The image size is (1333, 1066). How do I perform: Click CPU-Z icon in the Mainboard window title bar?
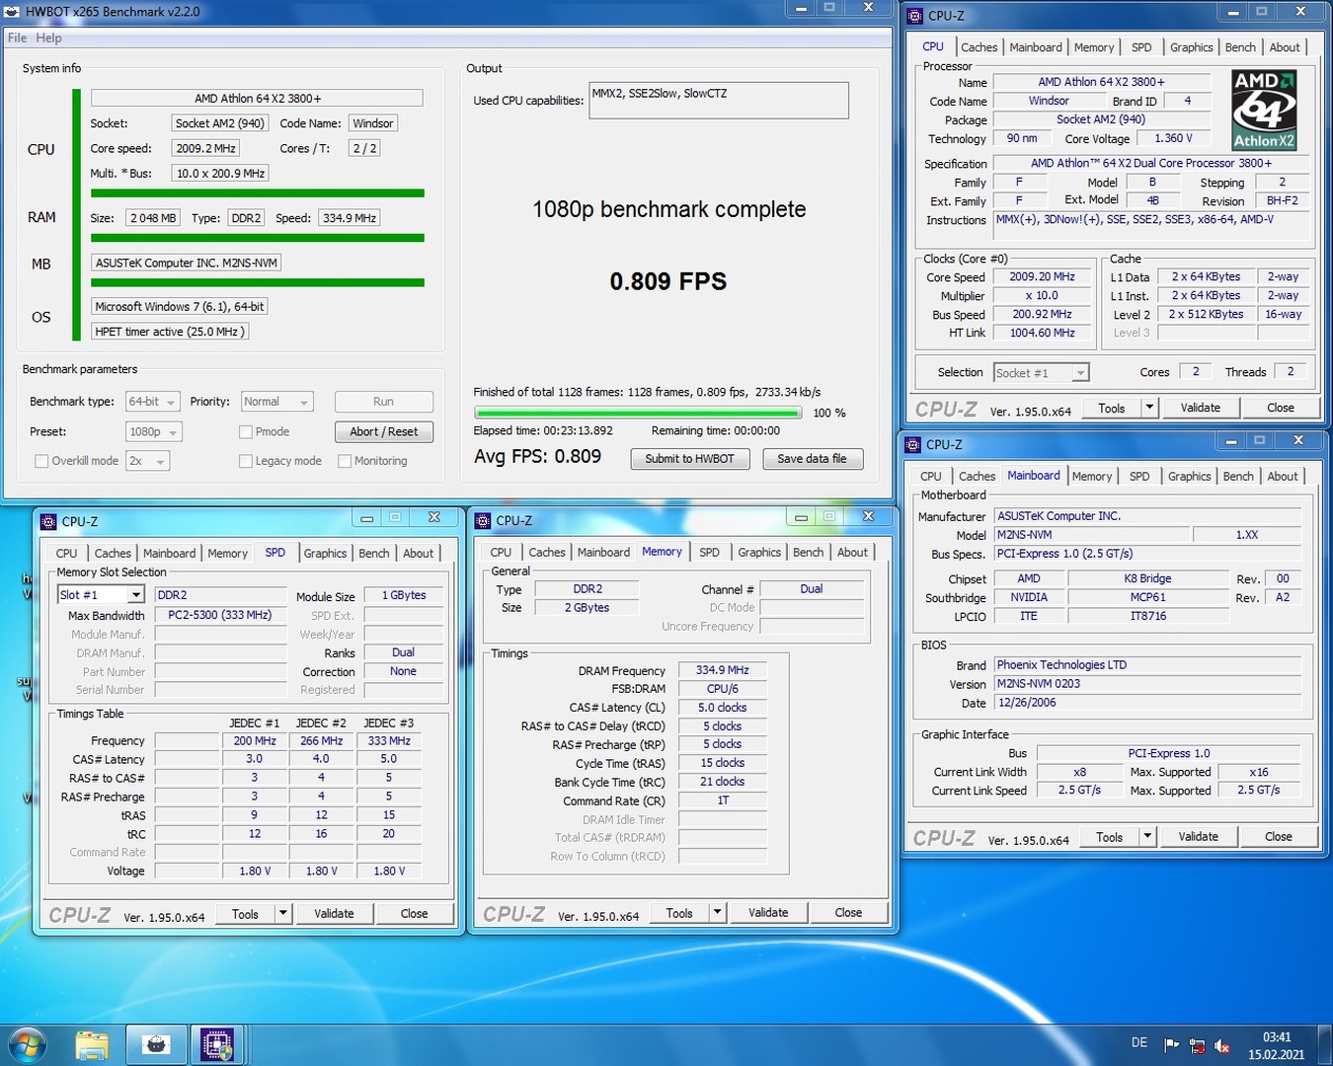(911, 445)
